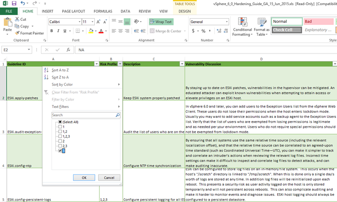Apply the Normal cell style

[x=287, y=21]
